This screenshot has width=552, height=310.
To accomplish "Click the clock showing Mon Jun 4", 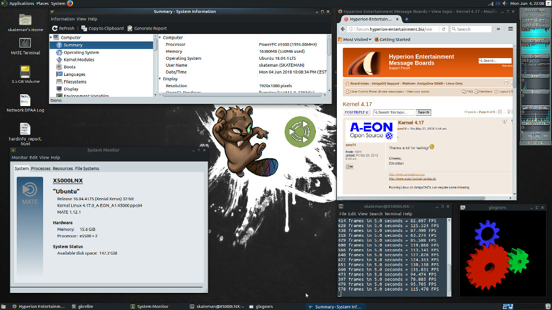I will tap(527, 3).
